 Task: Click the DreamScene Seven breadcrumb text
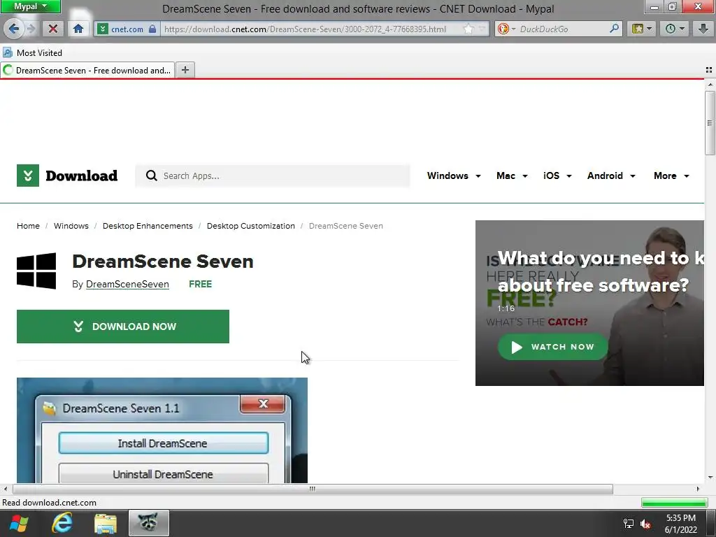[345, 226]
